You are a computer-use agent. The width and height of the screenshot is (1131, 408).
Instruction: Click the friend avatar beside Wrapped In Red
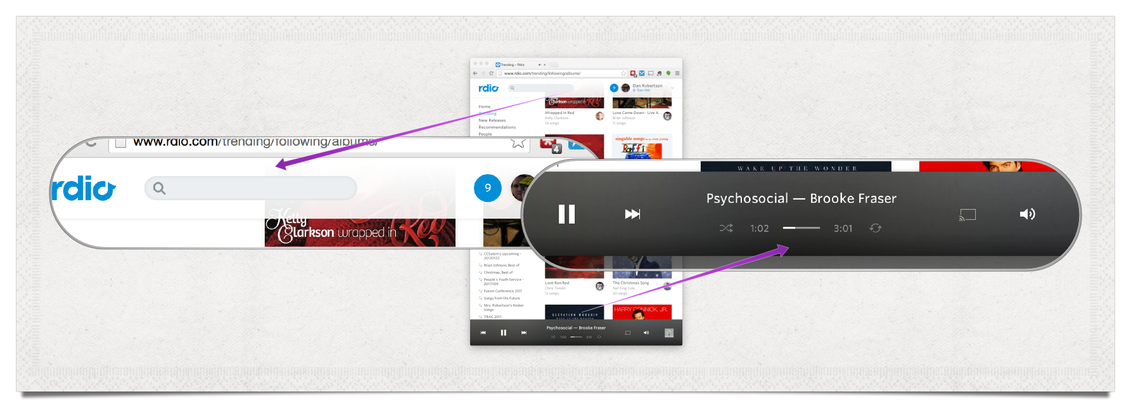[599, 116]
